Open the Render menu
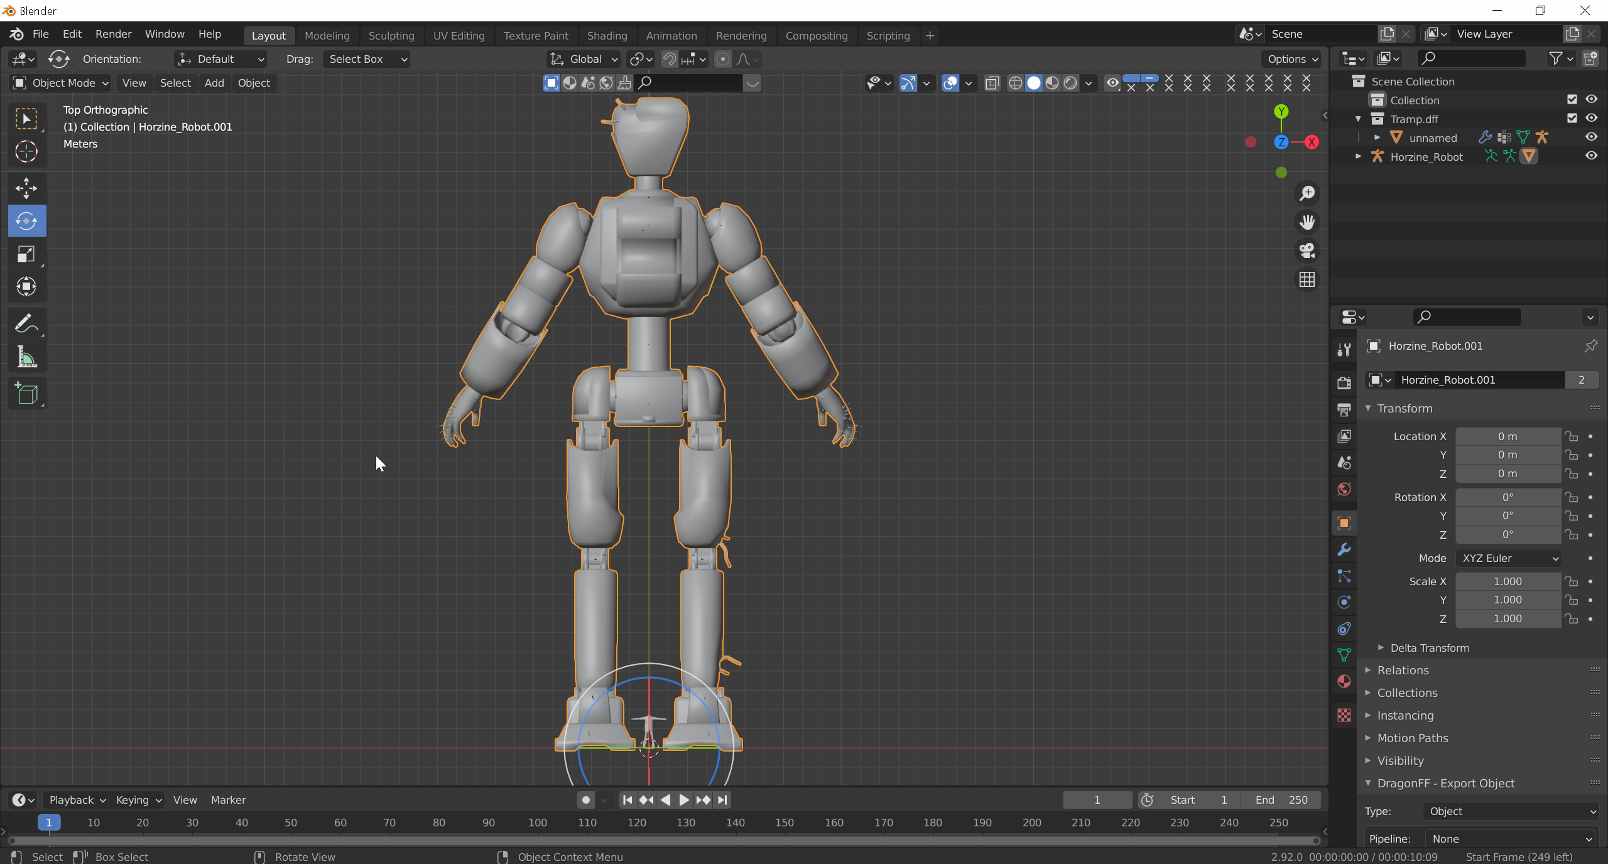Image resolution: width=1608 pixels, height=864 pixels. click(113, 34)
